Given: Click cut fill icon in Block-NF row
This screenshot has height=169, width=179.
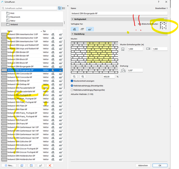Looking at the screenshot, I should tap(60, 63).
